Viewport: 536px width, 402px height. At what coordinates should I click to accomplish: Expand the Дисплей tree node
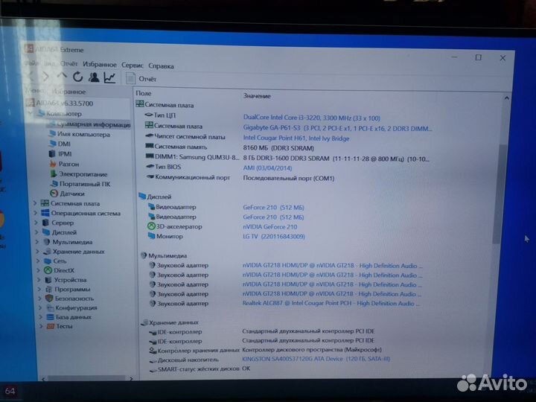click(36, 232)
